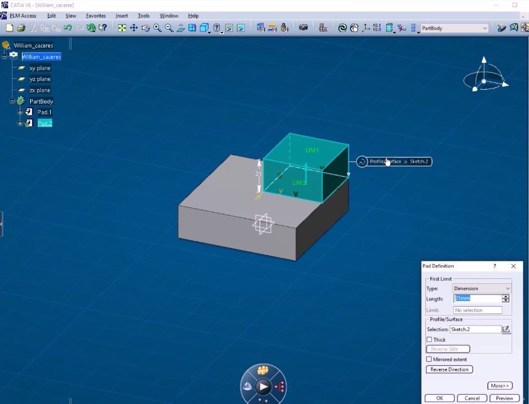This screenshot has width=529, height=404.
Task: Select the yz plane in tree
Action: 40,79
